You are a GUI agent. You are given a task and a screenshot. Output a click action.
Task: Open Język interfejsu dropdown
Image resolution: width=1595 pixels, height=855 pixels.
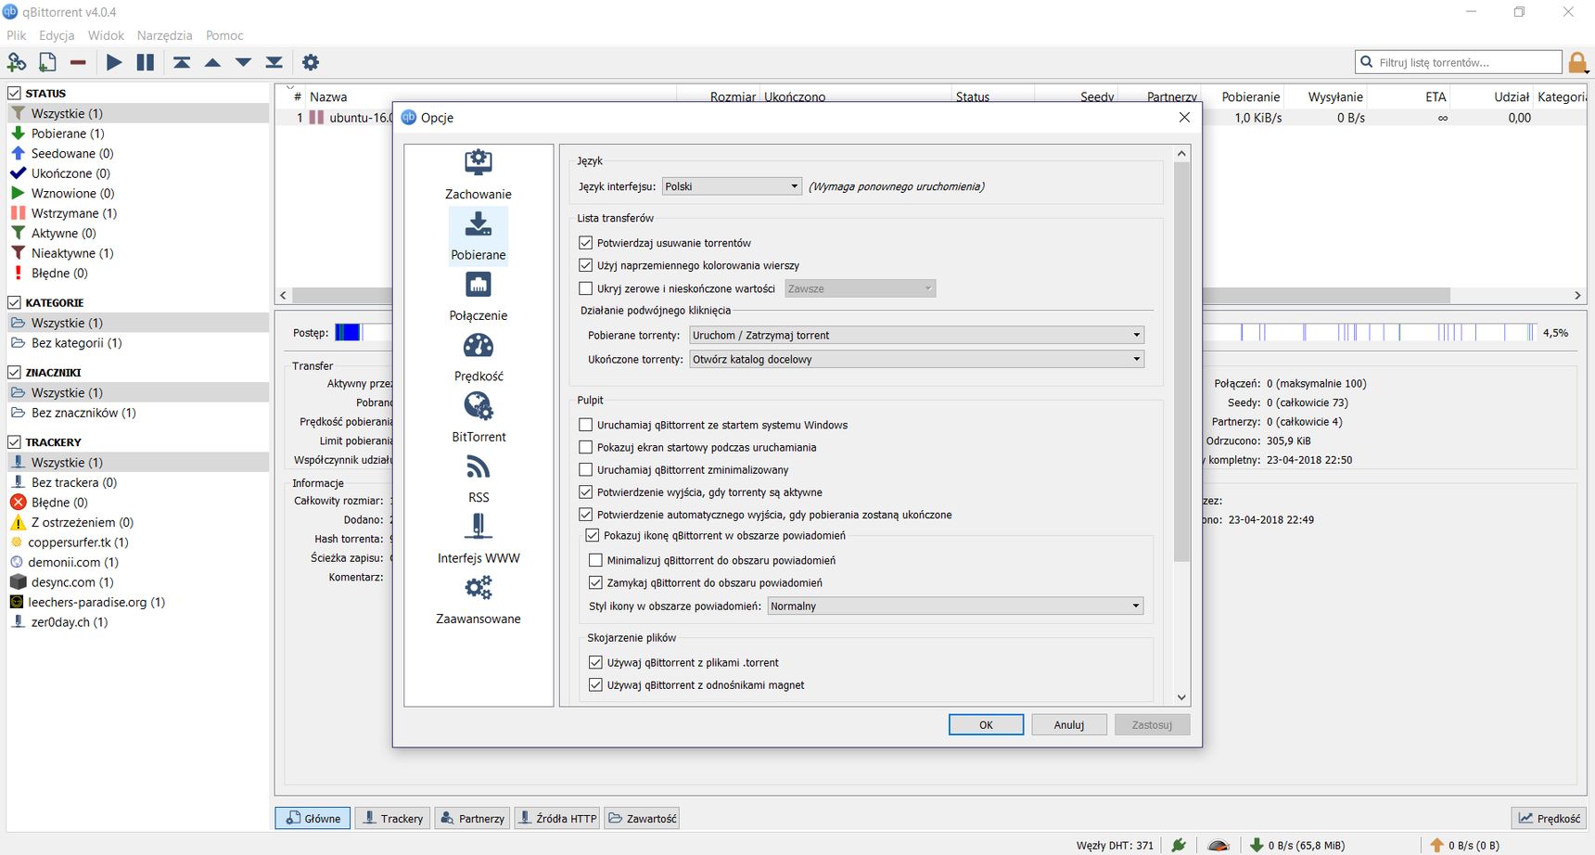(732, 186)
